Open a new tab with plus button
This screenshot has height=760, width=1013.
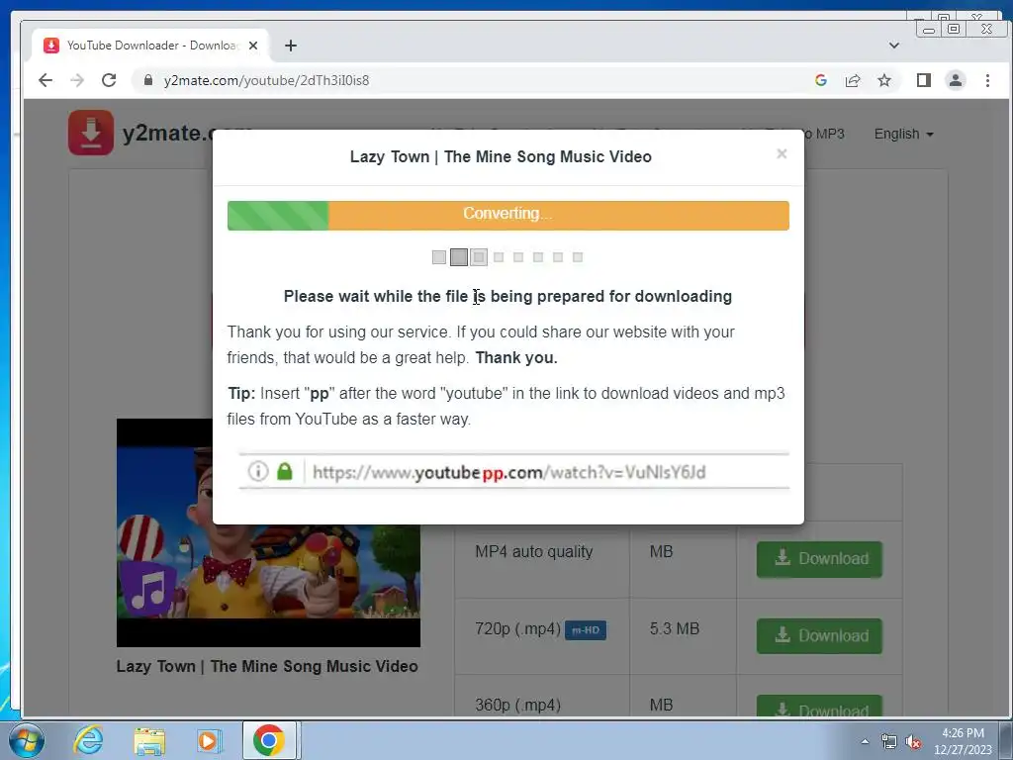[291, 46]
